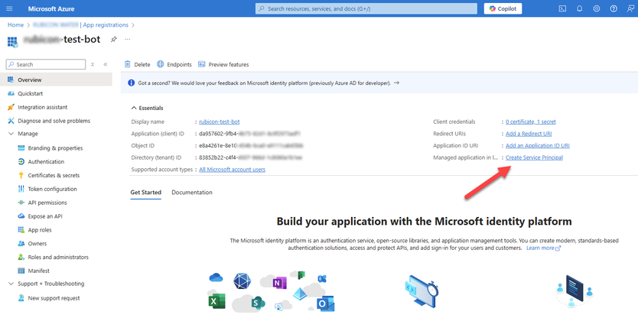The height and width of the screenshot is (318, 638).
Task: Click the Expose an API cloud icon
Action: coord(21,216)
